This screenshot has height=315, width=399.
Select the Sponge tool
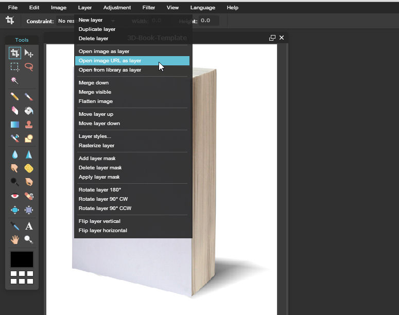tap(29, 168)
